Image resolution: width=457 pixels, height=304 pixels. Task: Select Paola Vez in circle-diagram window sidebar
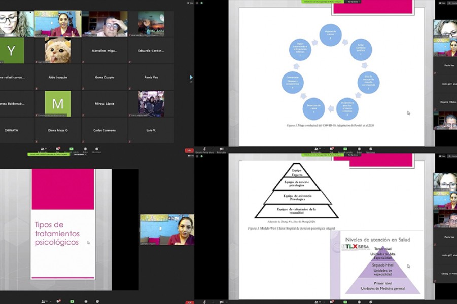click(446, 65)
